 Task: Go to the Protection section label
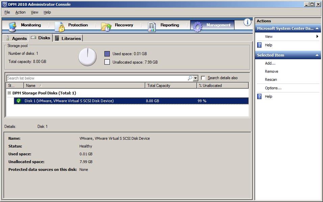pos(78,25)
